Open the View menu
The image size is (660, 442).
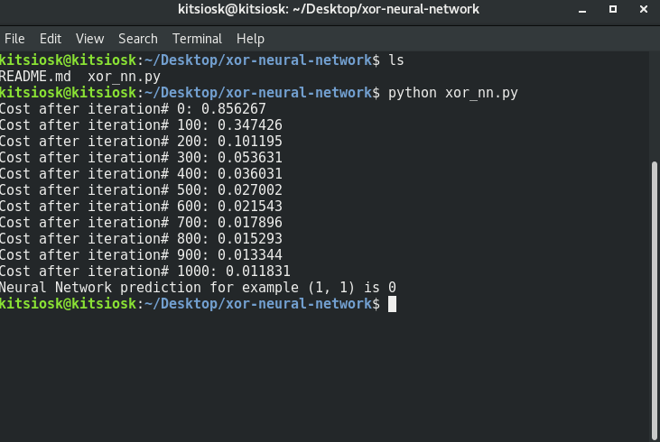point(89,39)
